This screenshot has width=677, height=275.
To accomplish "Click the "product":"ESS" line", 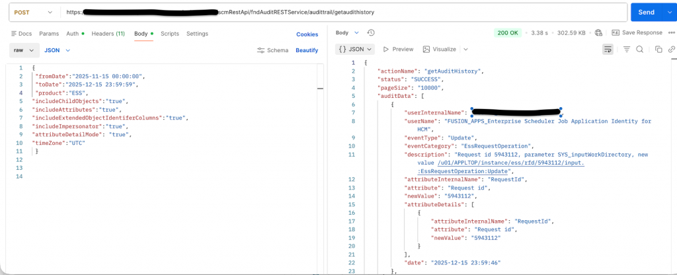I will click(x=62, y=93).
